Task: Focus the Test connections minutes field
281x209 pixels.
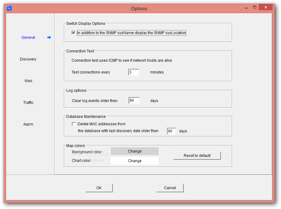Action: pyautogui.click(x=134, y=72)
